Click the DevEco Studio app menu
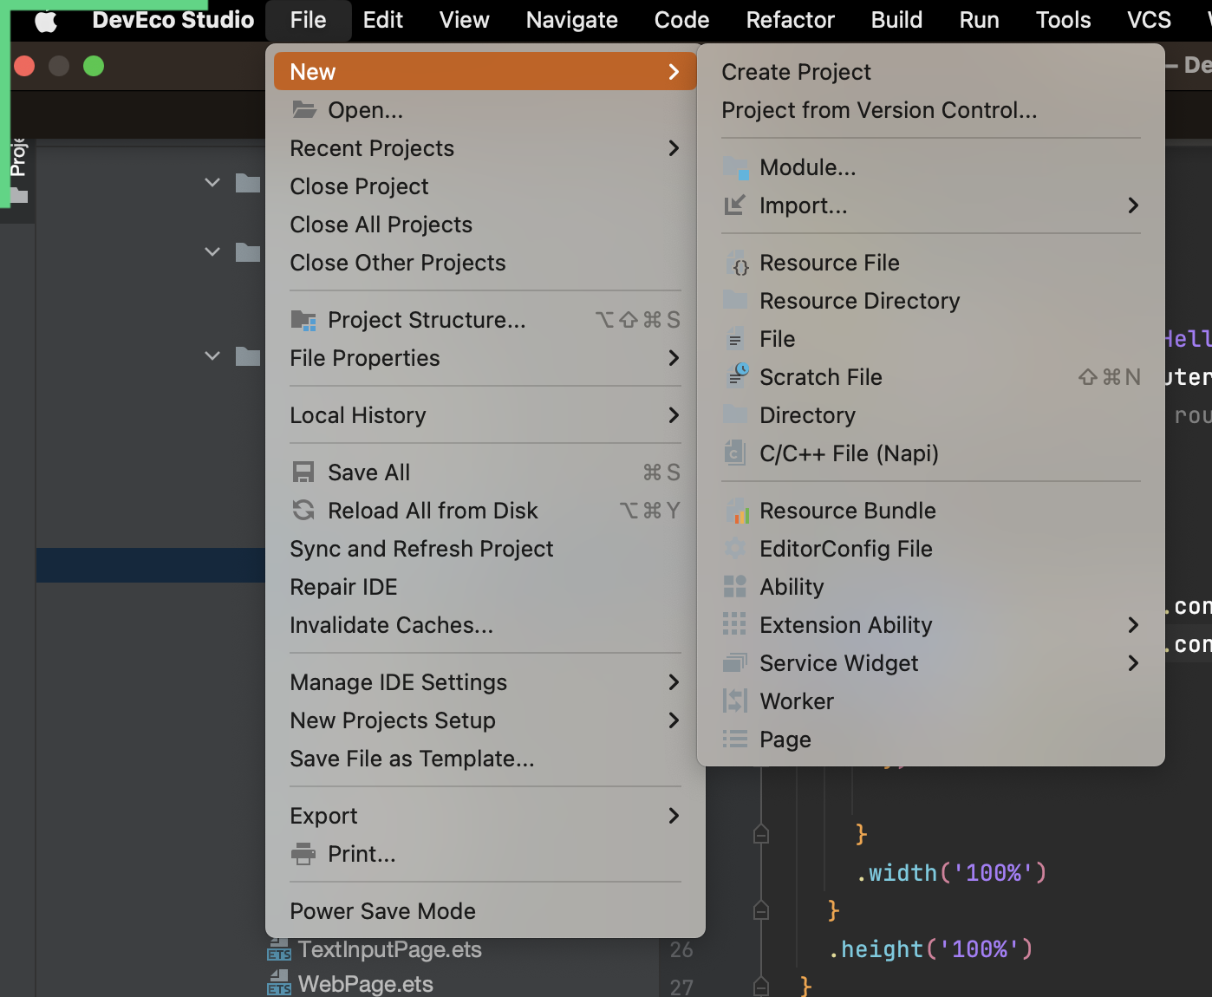Viewport: 1212px width, 997px height. coord(173,20)
